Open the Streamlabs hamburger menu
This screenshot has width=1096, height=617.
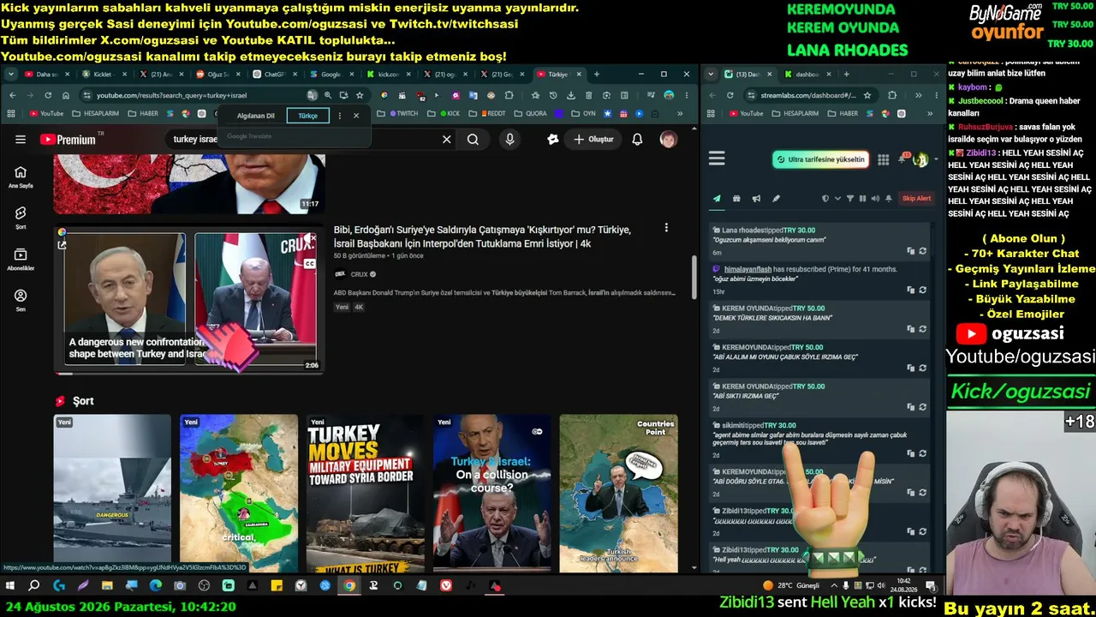click(717, 159)
